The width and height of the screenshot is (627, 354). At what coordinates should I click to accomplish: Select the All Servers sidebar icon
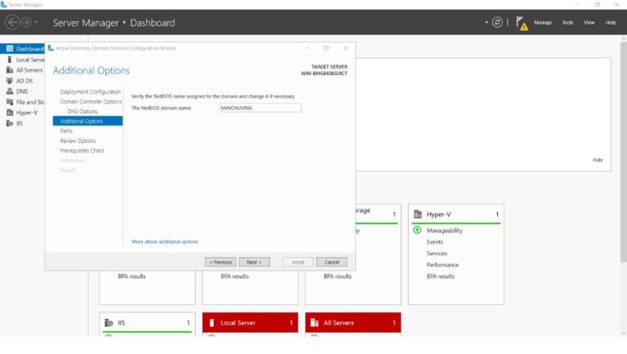[x=10, y=70]
